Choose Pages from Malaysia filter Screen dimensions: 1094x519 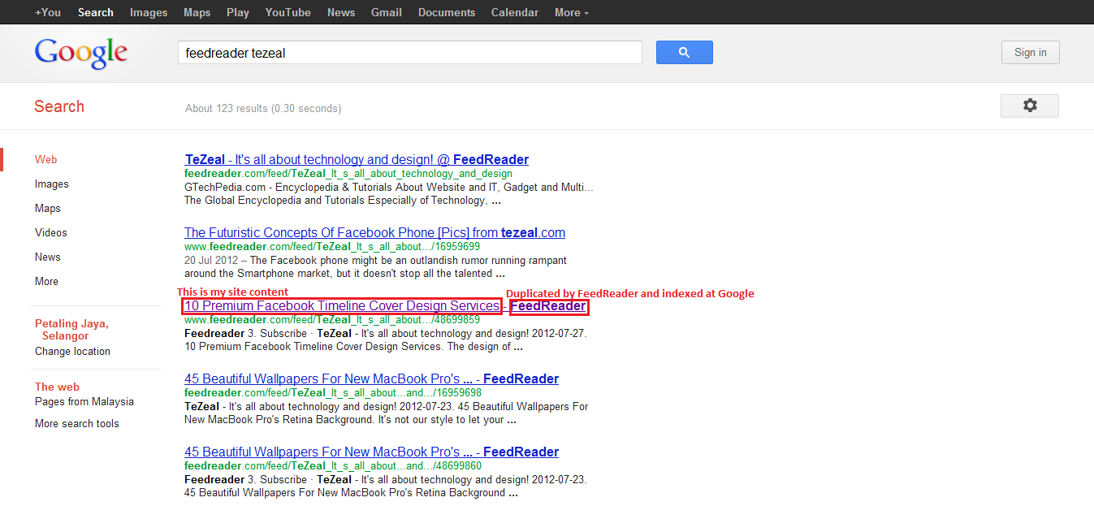[84, 402]
